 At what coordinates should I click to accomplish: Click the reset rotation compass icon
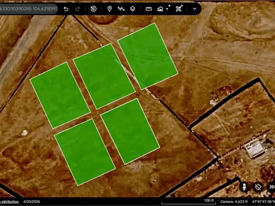coord(258,187)
